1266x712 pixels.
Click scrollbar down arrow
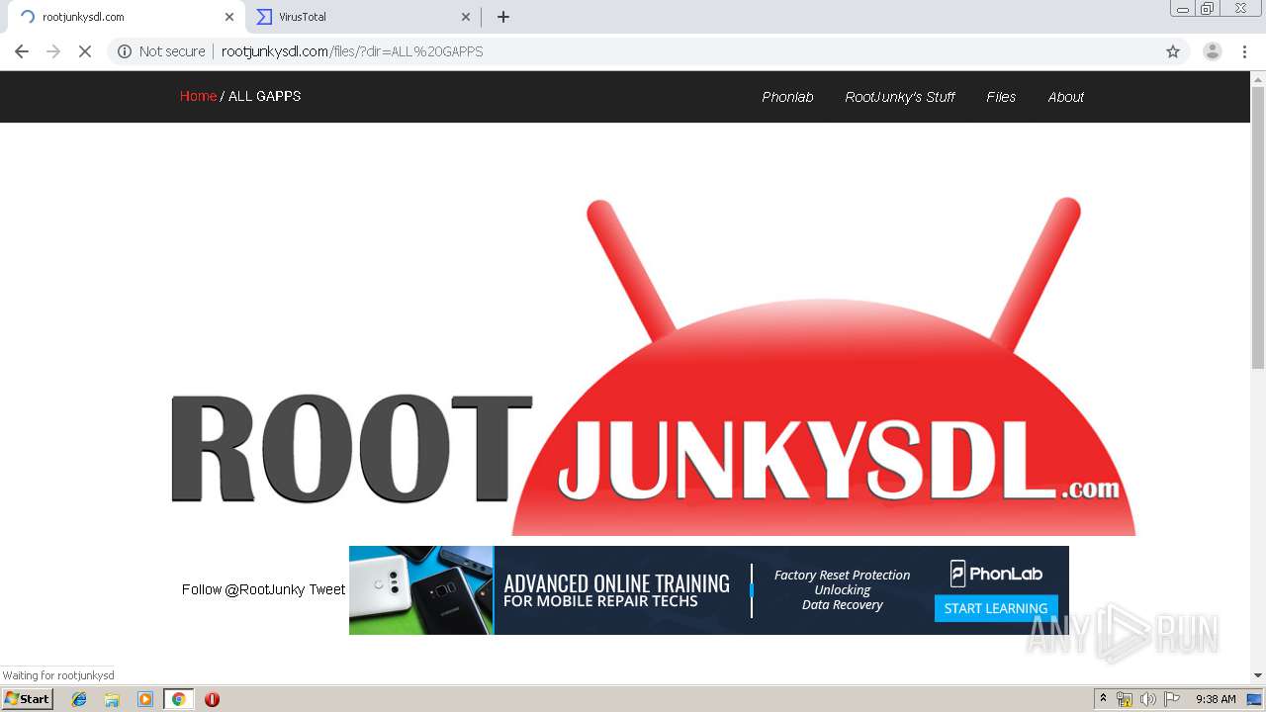click(x=1258, y=675)
